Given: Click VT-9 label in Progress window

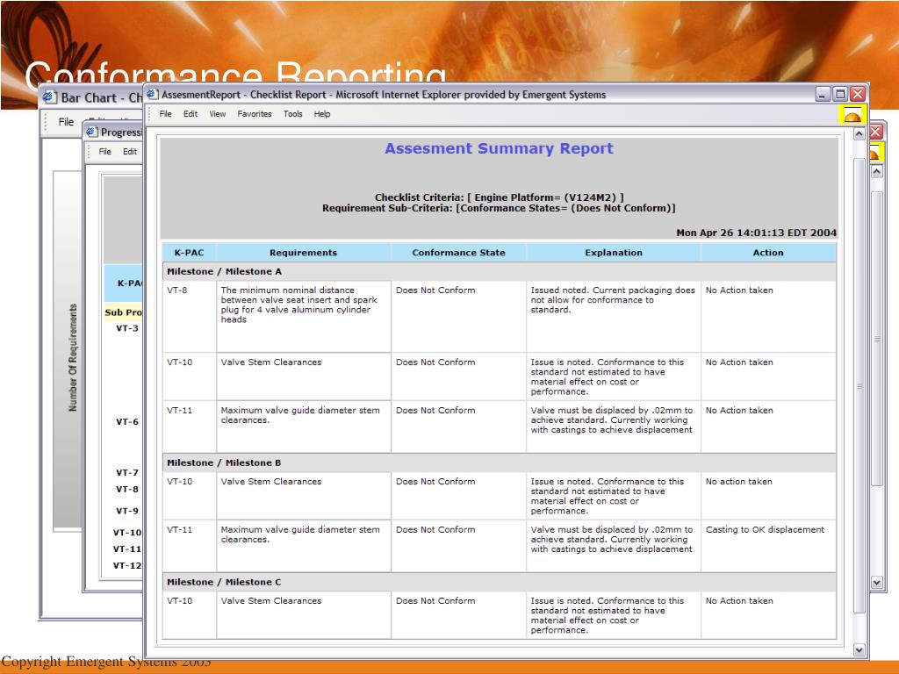Looking at the screenshot, I should [x=127, y=511].
